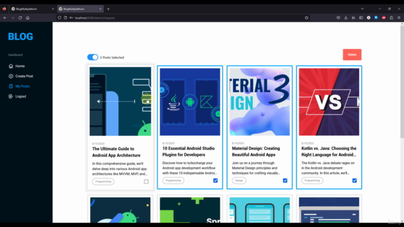Open title Material Design: Creating Beautiful Android Apps

(256, 151)
